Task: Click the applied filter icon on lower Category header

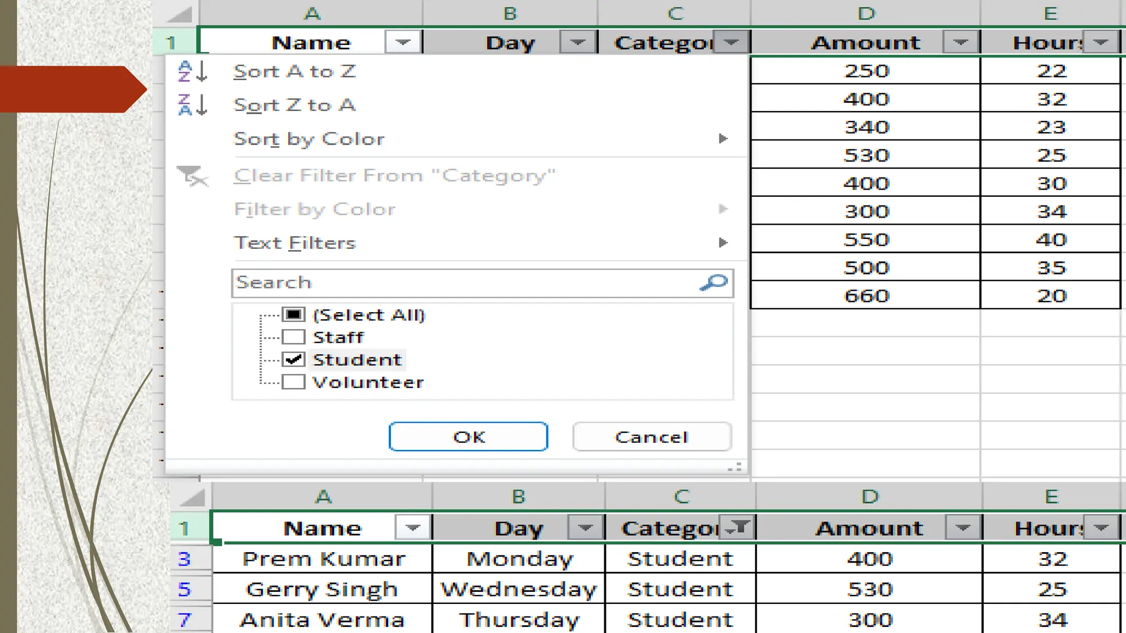Action: 737,528
